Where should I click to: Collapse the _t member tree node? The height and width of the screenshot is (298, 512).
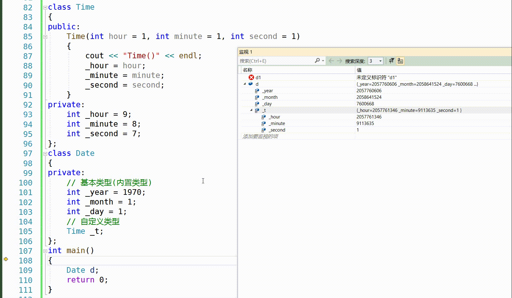point(251,110)
